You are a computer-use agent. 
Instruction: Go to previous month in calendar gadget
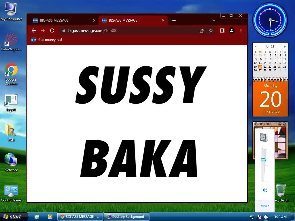click(256, 46)
